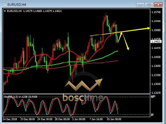Minimize the EURUSD,H4 chart window
Viewport: 166px width, 124px height.
coord(140,5)
